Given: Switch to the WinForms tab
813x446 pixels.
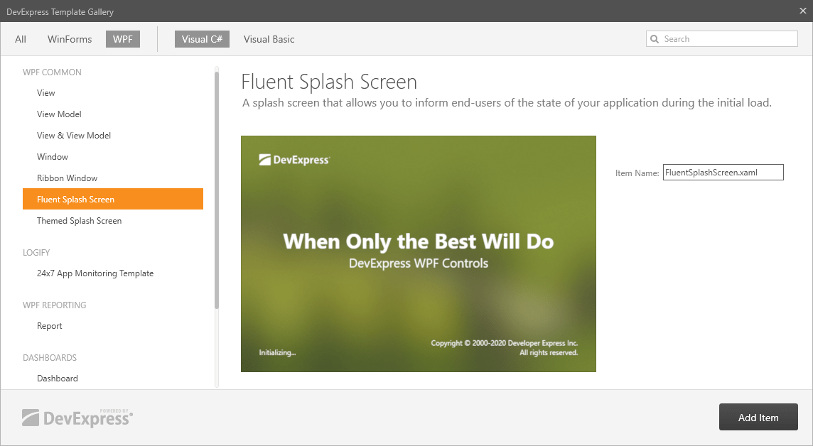Looking at the screenshot, I should click(69, 39).
